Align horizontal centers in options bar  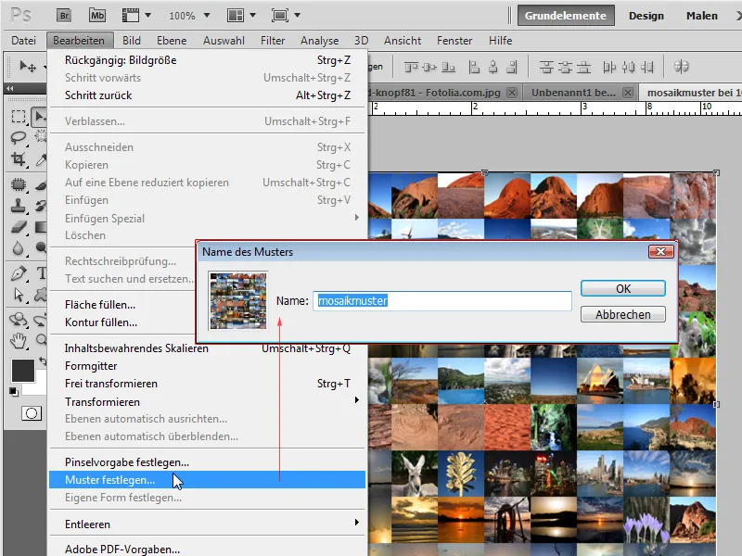pos(493,68)
